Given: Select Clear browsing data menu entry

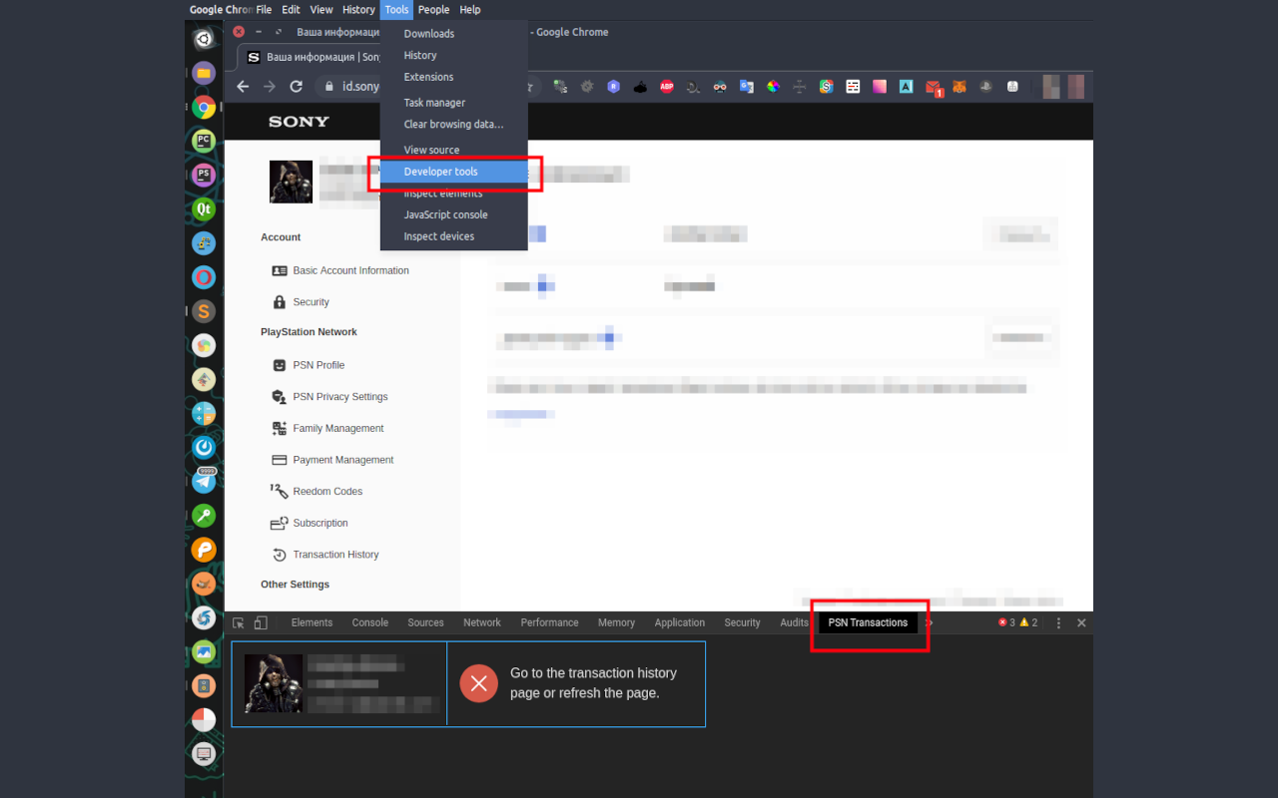Looking at the screenshot, I should pos(454,125).
